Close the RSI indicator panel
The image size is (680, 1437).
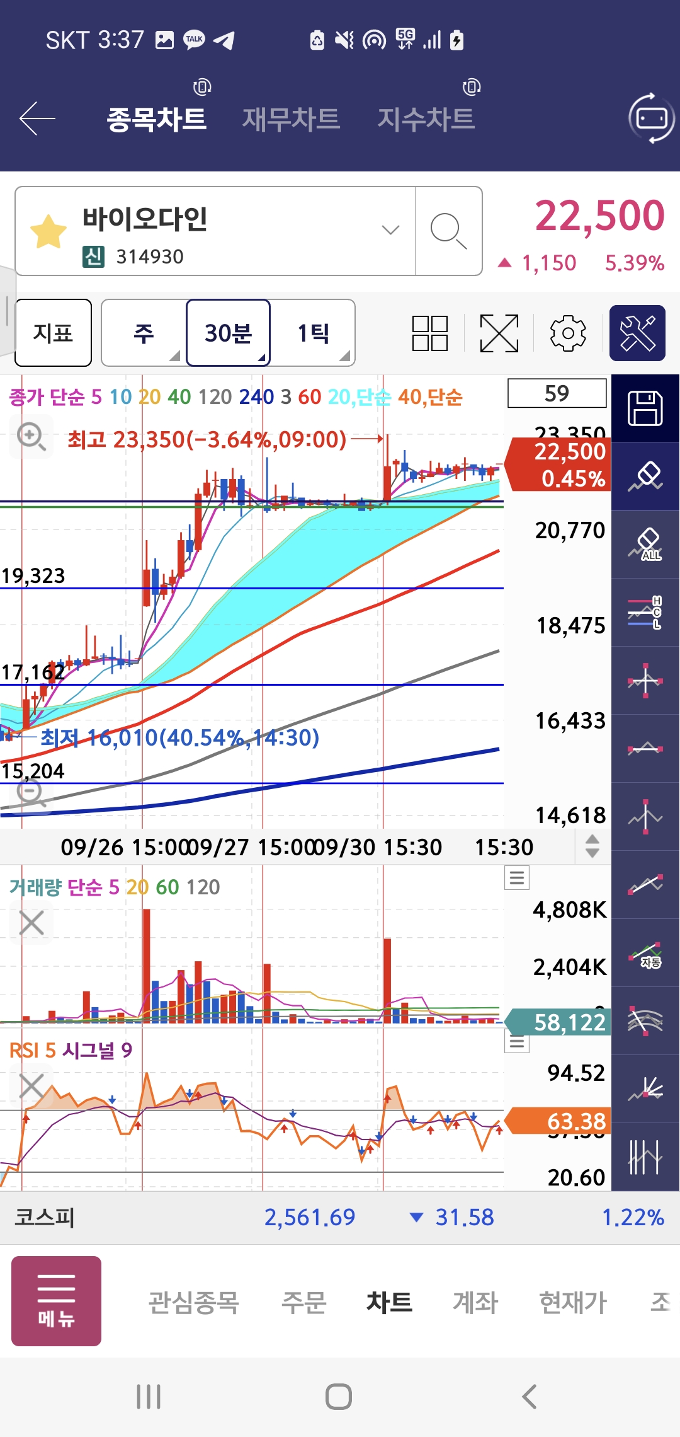[x=31, y=1087]
